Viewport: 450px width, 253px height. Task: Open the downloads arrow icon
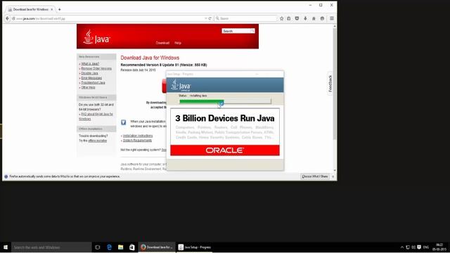pos(305,18)
